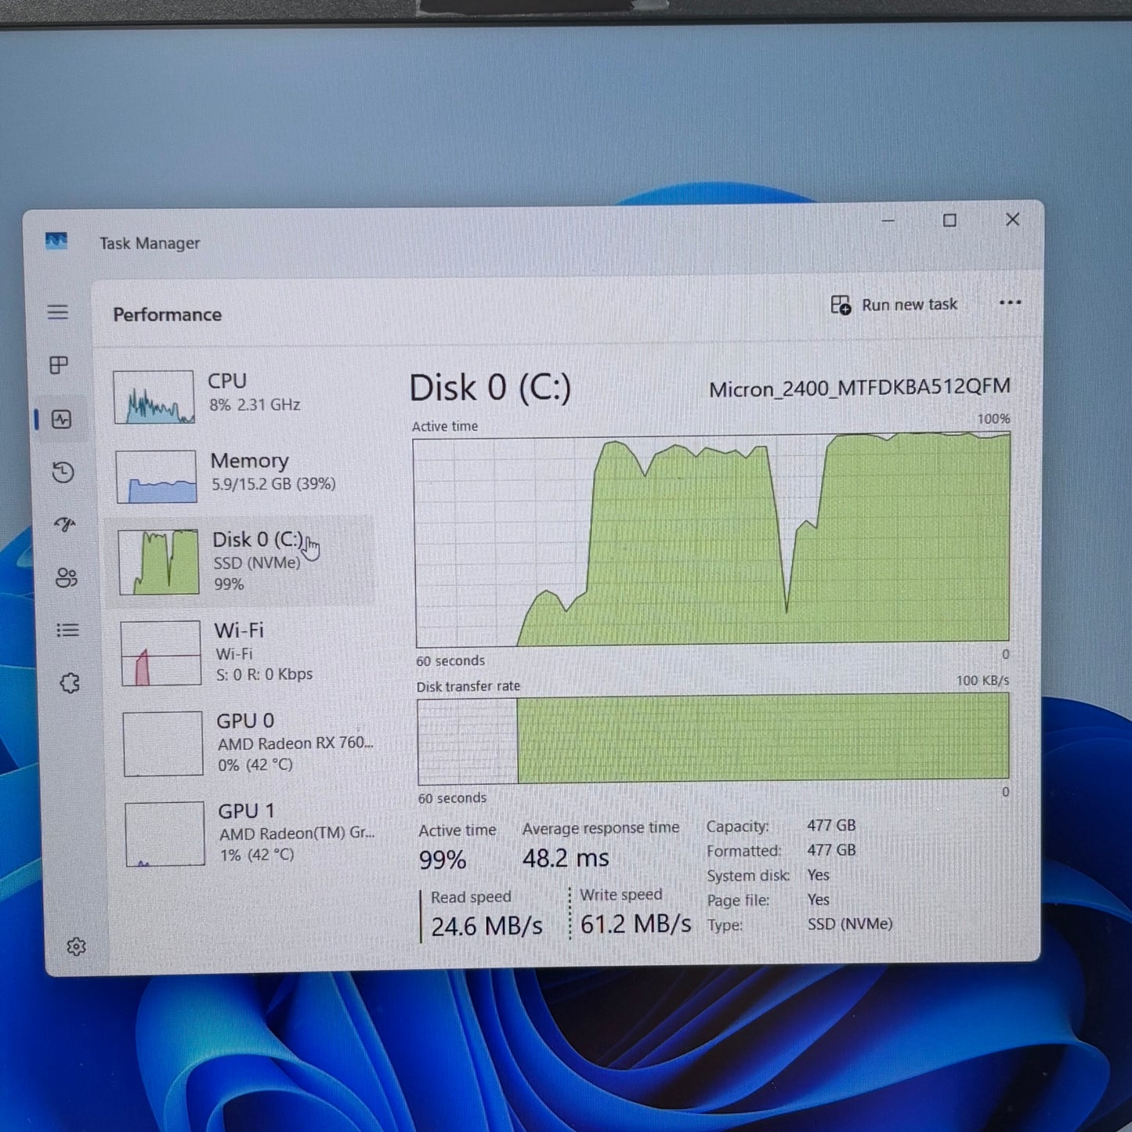Image resolution: width=1132 pixels, height=1132 pixels.
Task: Open the Services page icon
Action: coord(70,683)
